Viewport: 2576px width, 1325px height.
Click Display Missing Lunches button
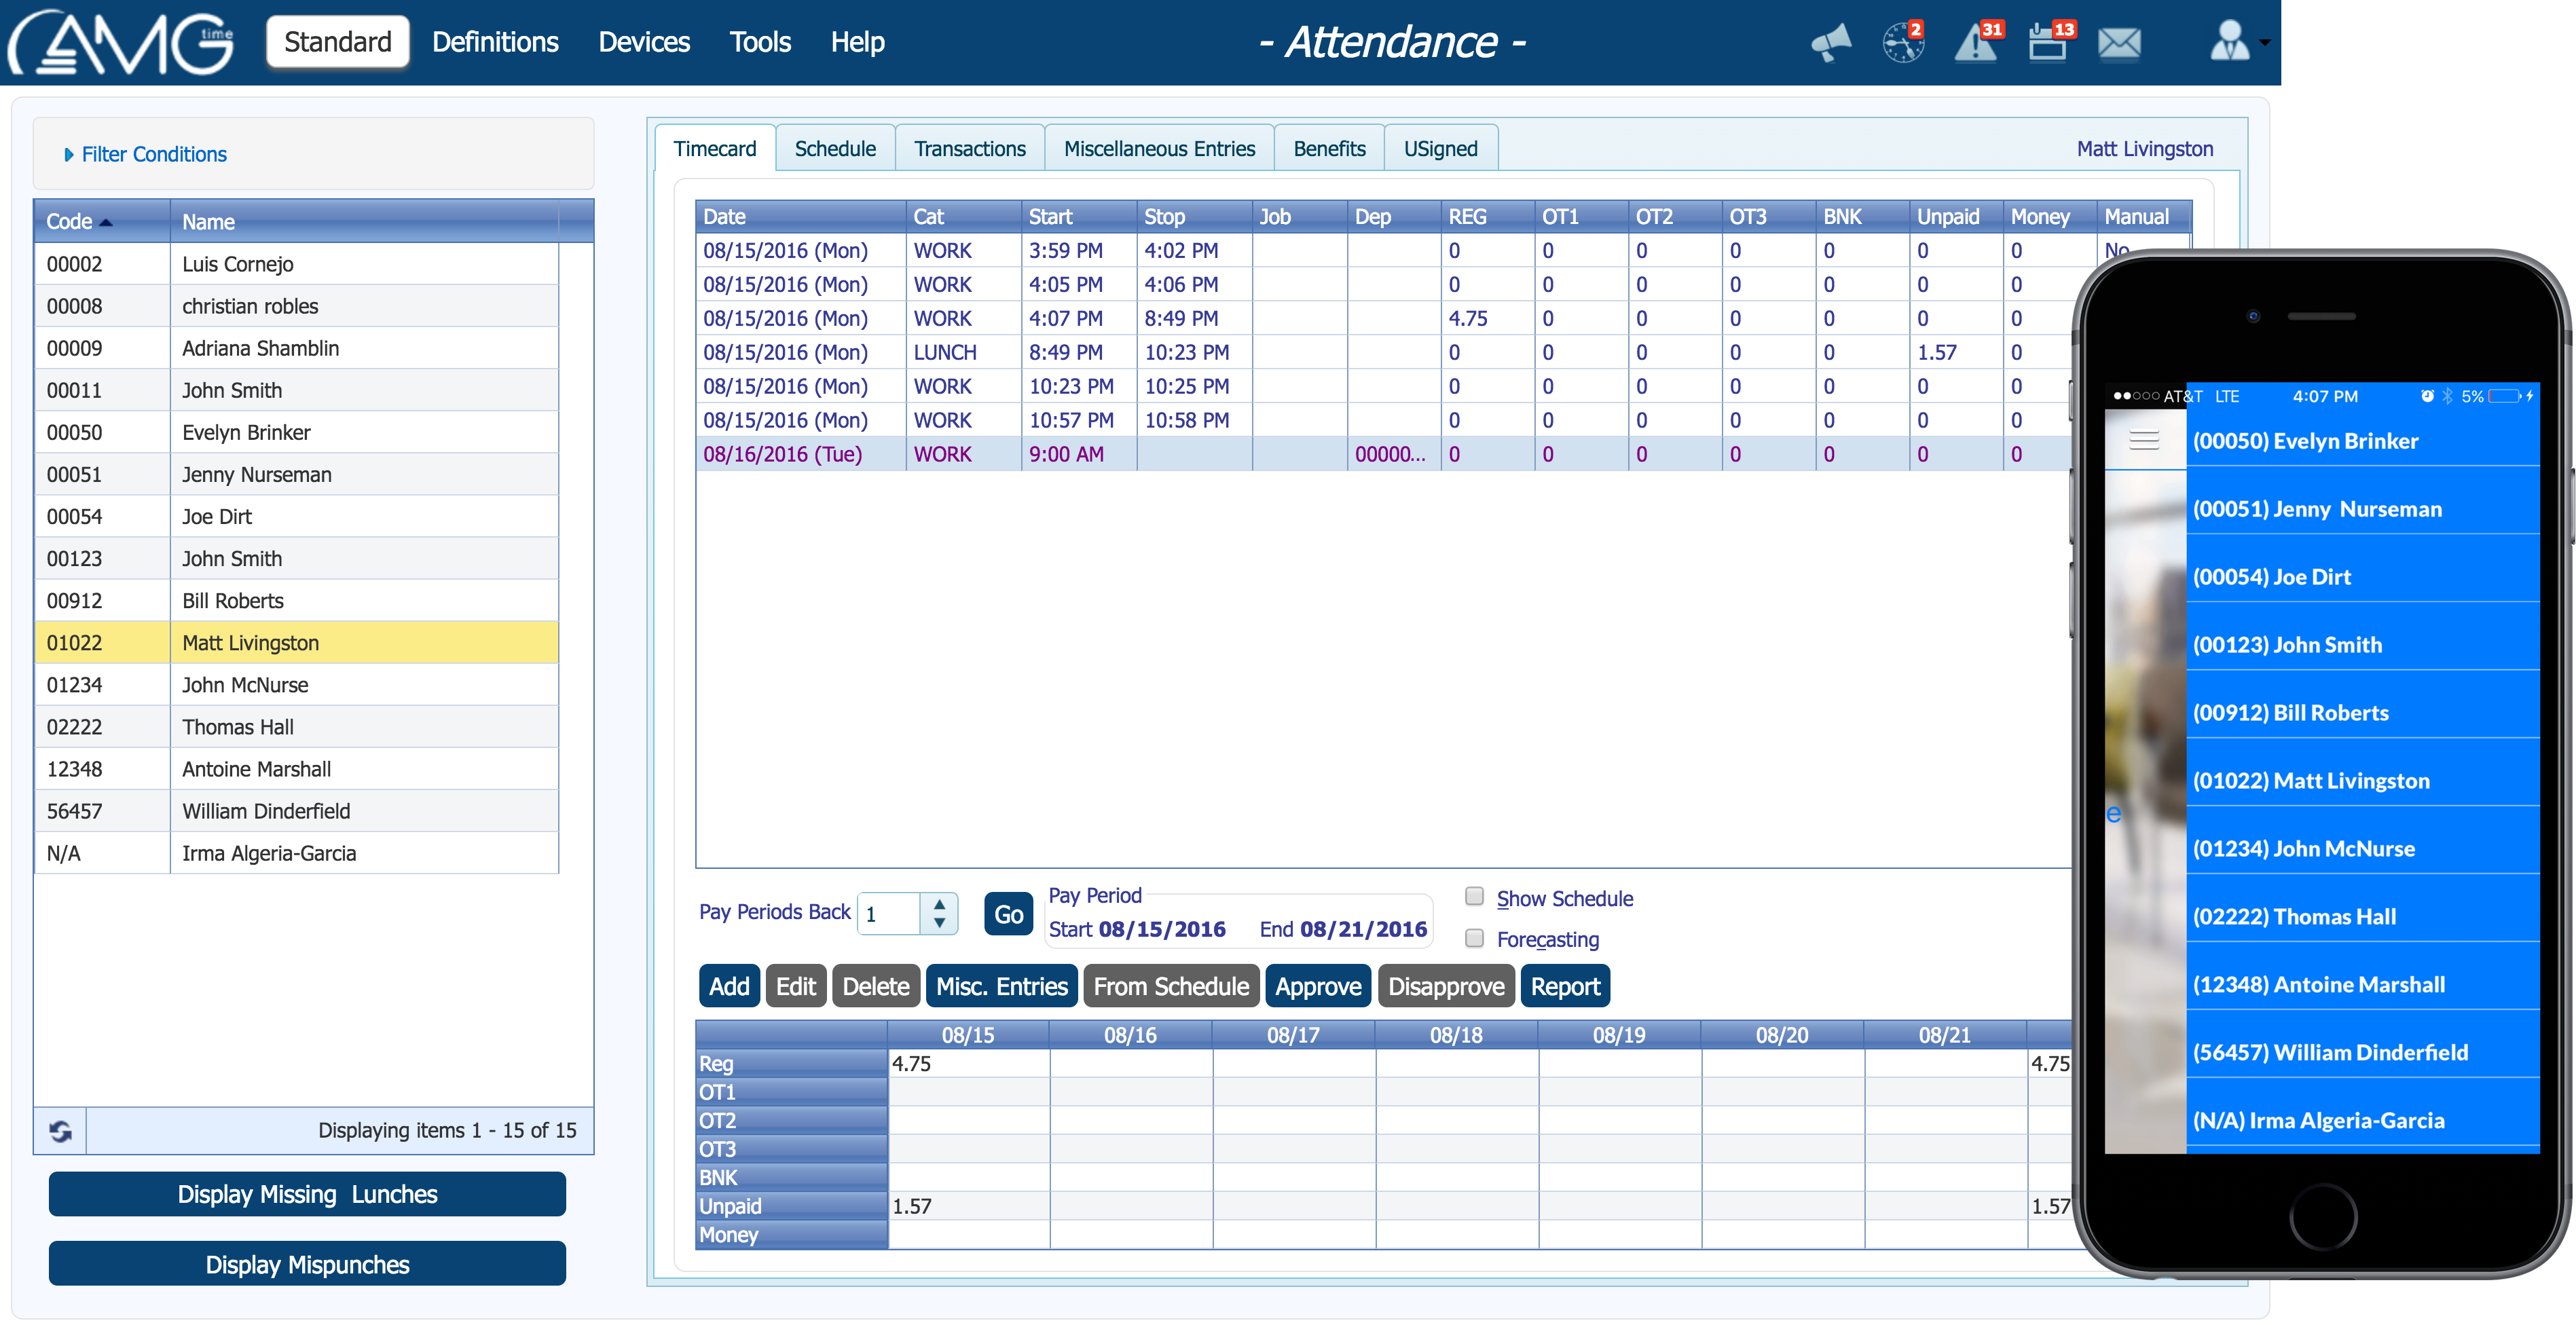307,1194
